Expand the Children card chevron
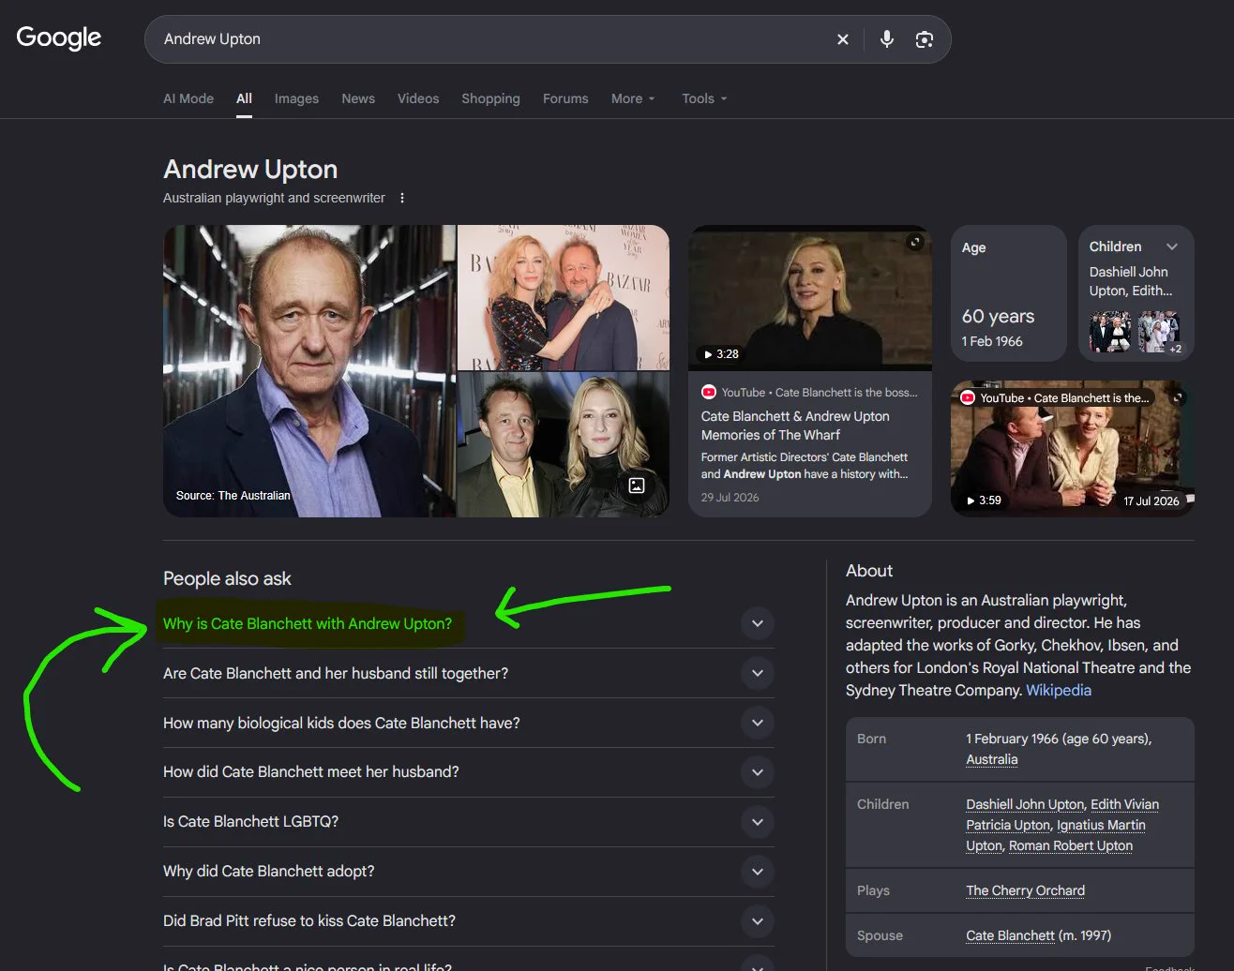 (x=1172, y=246)
